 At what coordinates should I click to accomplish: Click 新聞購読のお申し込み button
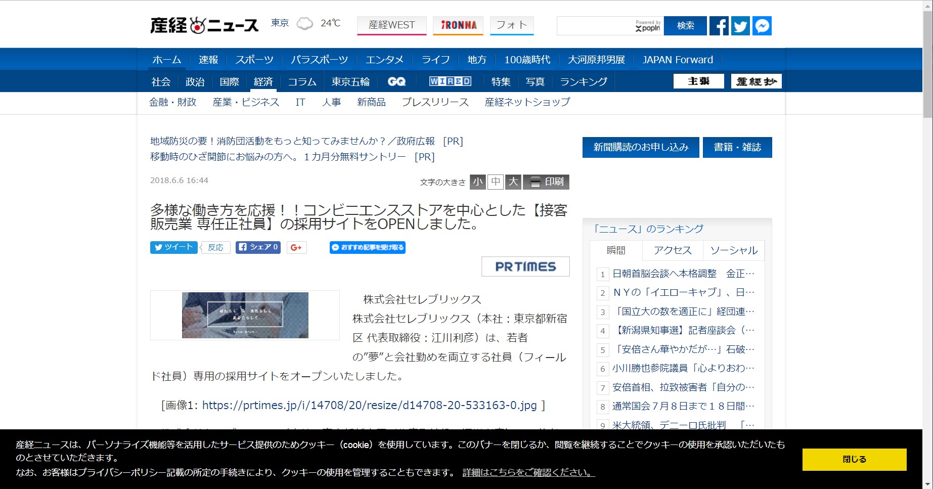point(641,147)
